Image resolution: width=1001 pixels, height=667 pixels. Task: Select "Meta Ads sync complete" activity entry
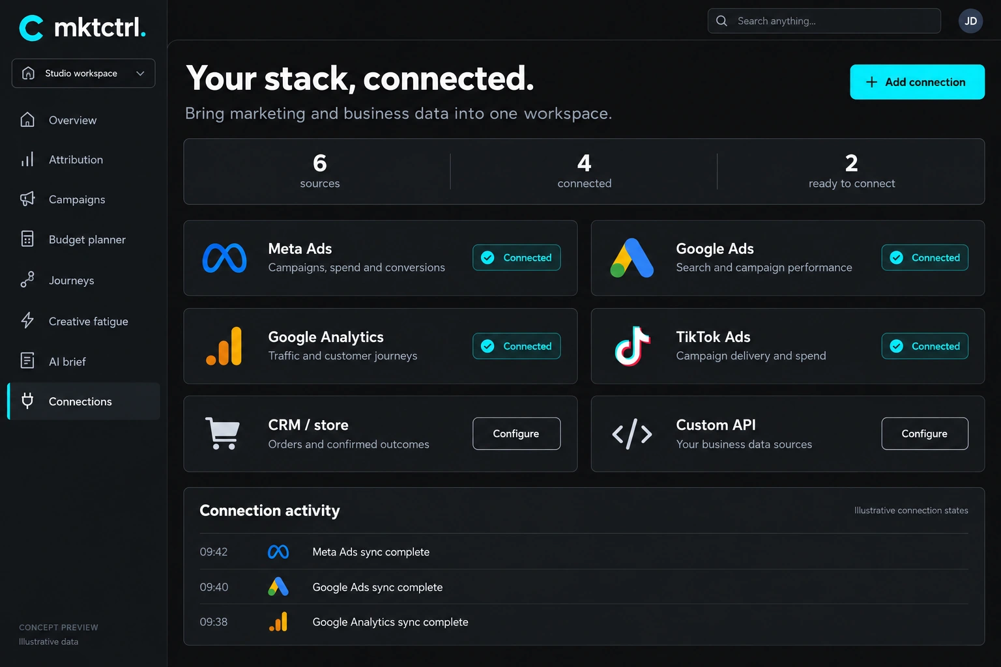pos(371,552)
